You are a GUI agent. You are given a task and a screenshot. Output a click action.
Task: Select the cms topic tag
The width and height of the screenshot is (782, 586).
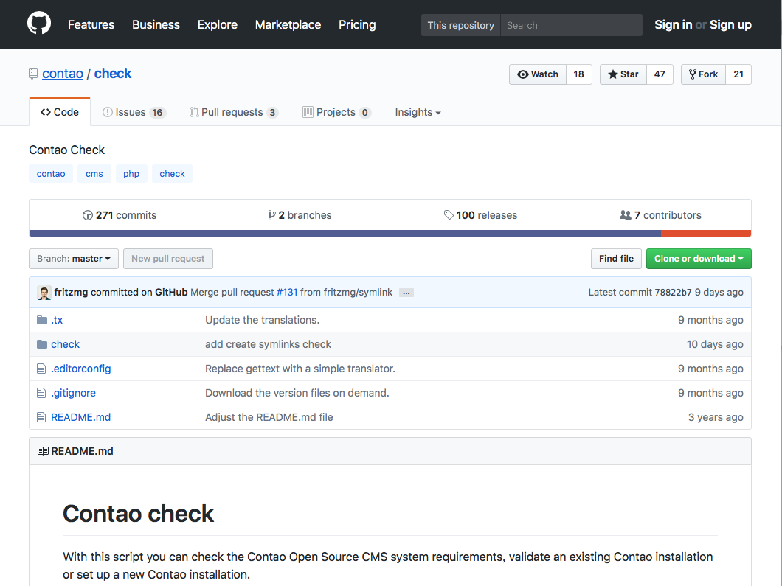(94, 174)
